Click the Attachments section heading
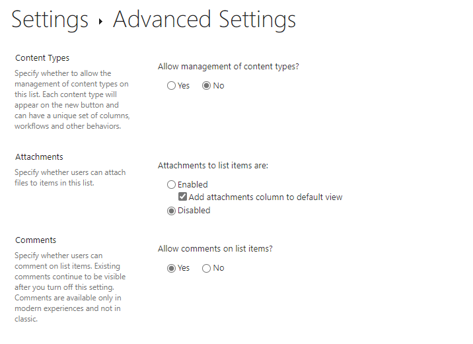Screen dimensions: 473x344 [39, 156]
